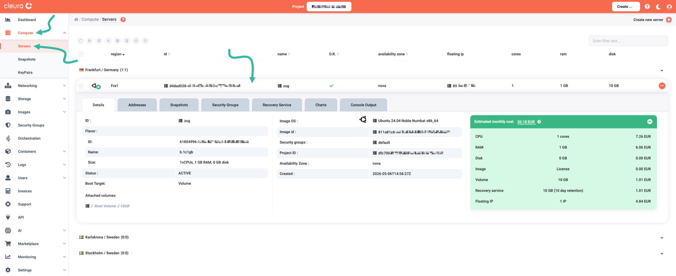The width and height of the screenshot is (676, 276).
Task: Click the pause server toolbar icon
Action: [x=99, y=41]
